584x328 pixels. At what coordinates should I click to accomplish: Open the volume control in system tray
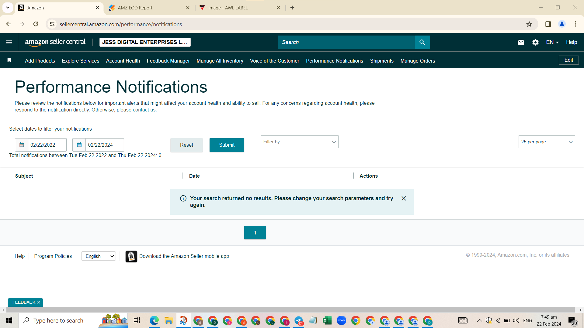(x=516, y=320)
